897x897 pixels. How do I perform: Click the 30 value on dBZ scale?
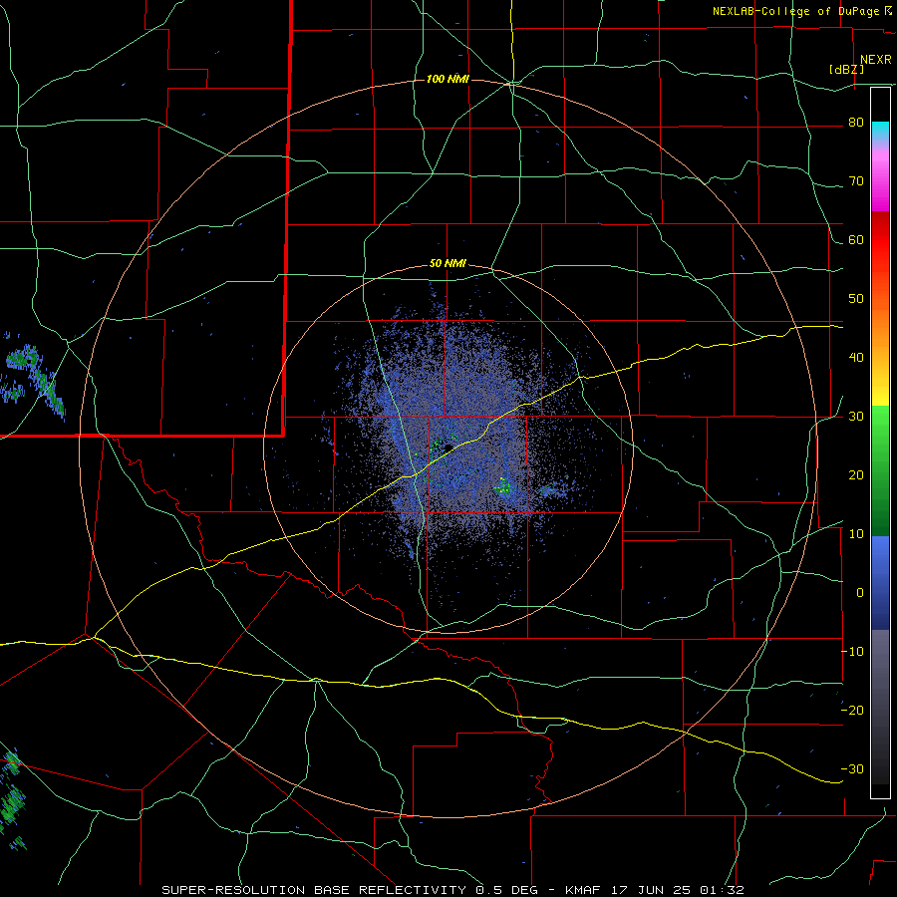point(856,417)
